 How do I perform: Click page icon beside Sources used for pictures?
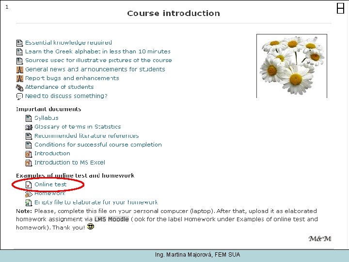(x=19, y=61)
